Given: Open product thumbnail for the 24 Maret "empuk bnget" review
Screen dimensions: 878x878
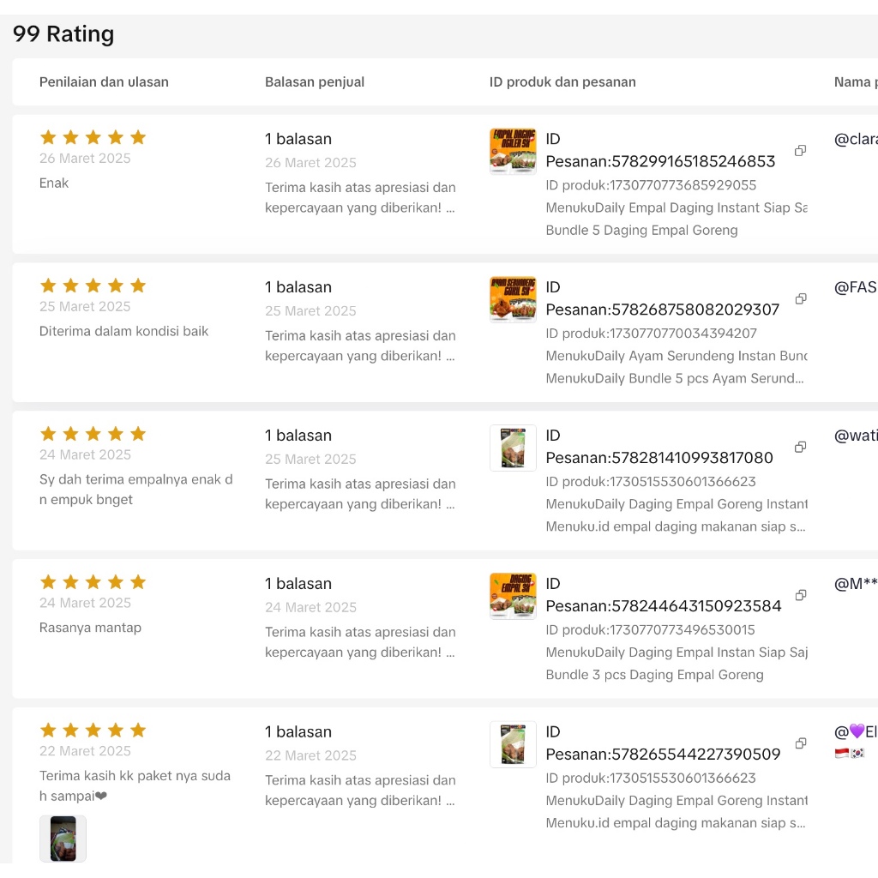Looking at the screenshot, I should (x=513, y=448).
